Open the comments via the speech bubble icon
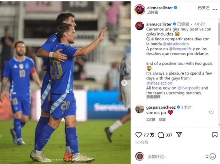Image resolution: width=220 pixels, height=164 pixels. click(x=161, y=135)
